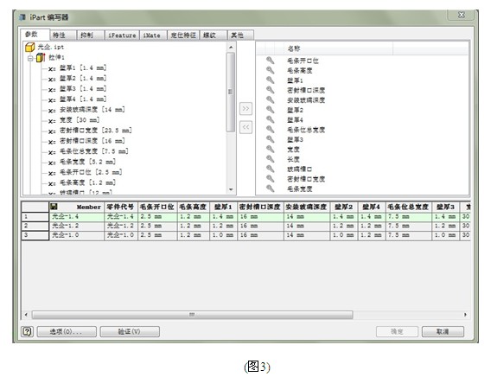This screenshot has width=491, height=377.
Task: Click the parameter tree scroll up arrow
Action: pos(231,47)
